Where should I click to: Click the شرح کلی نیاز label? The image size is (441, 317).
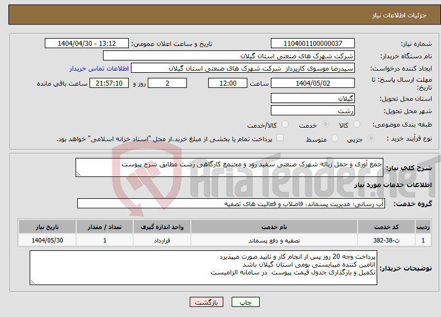coord(409,168)
